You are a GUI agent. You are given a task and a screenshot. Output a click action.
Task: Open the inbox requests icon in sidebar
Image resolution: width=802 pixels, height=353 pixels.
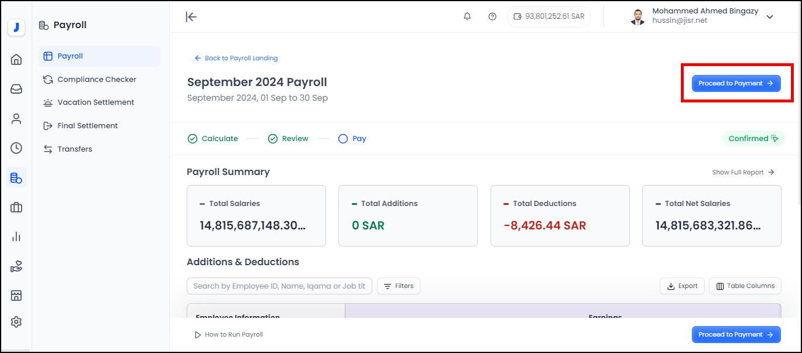point(16,88)
